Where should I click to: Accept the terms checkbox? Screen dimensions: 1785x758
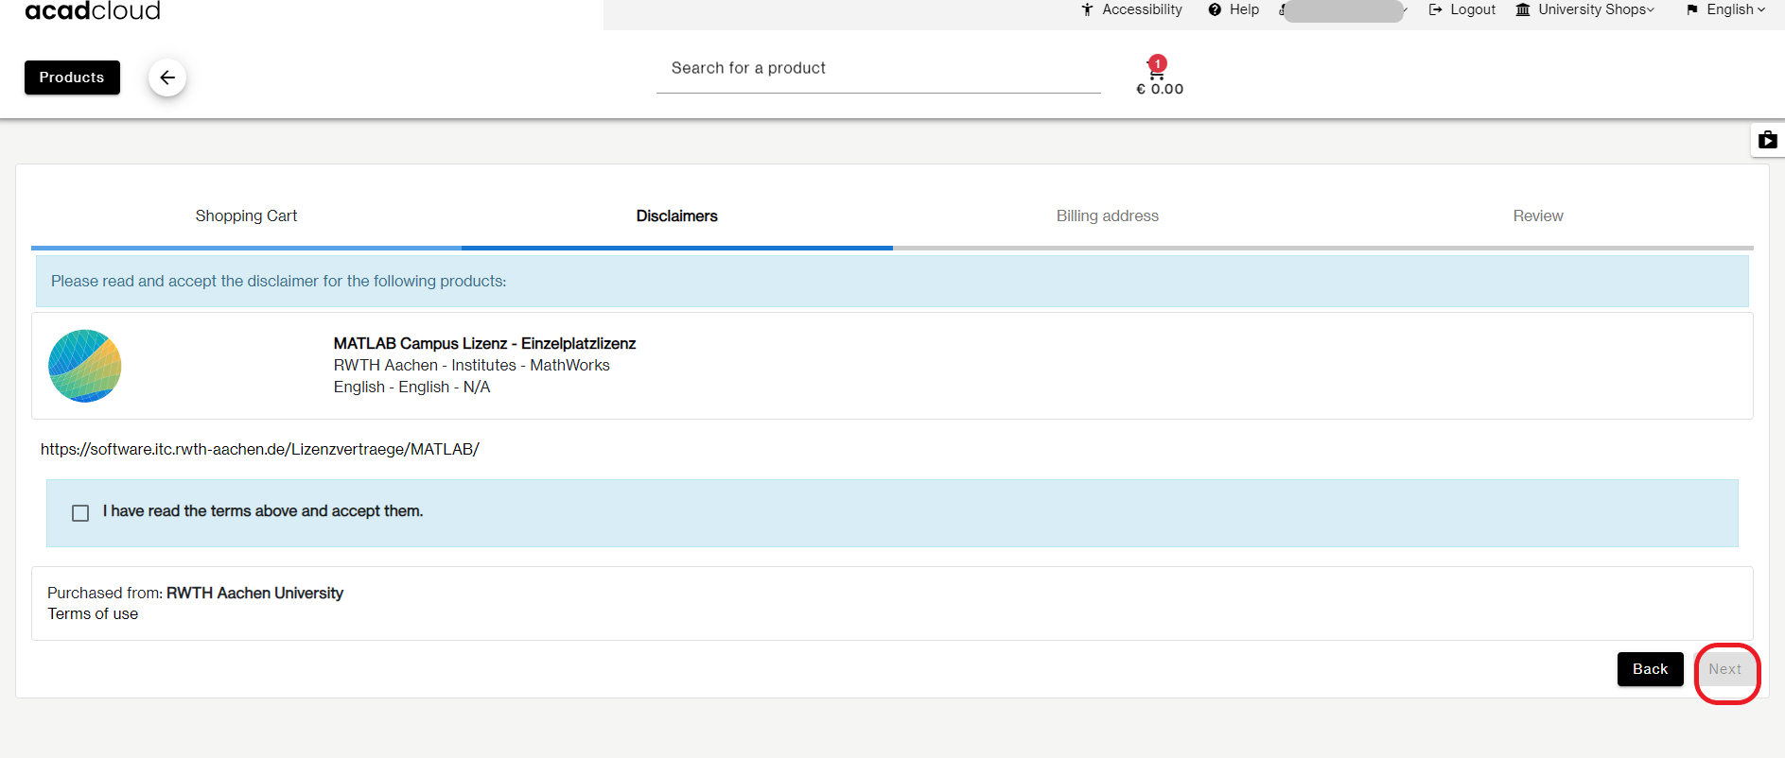coord(80,512)
